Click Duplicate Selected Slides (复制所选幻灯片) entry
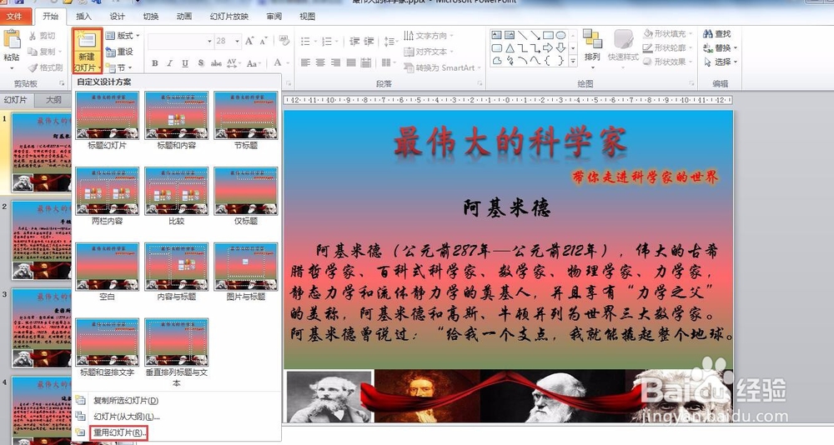The height and width of the screenshot is (445, 834). (x=126, y=400)
